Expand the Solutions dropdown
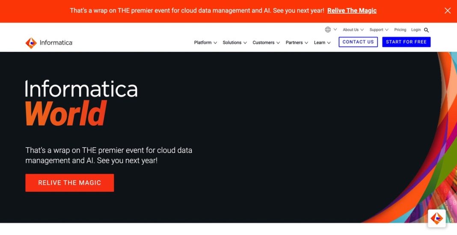Image resolution: width=457 pixels, height=235 pixels. click(x=234, y=43)
